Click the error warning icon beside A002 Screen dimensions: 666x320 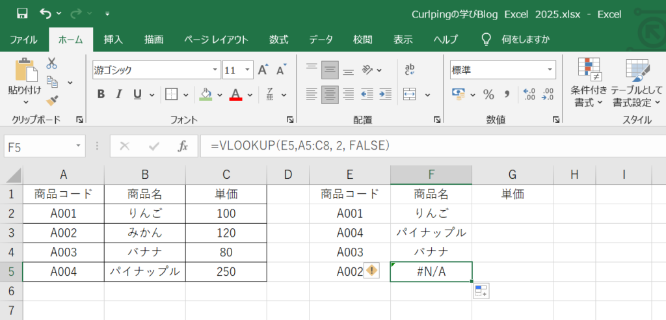pos(372,271)
